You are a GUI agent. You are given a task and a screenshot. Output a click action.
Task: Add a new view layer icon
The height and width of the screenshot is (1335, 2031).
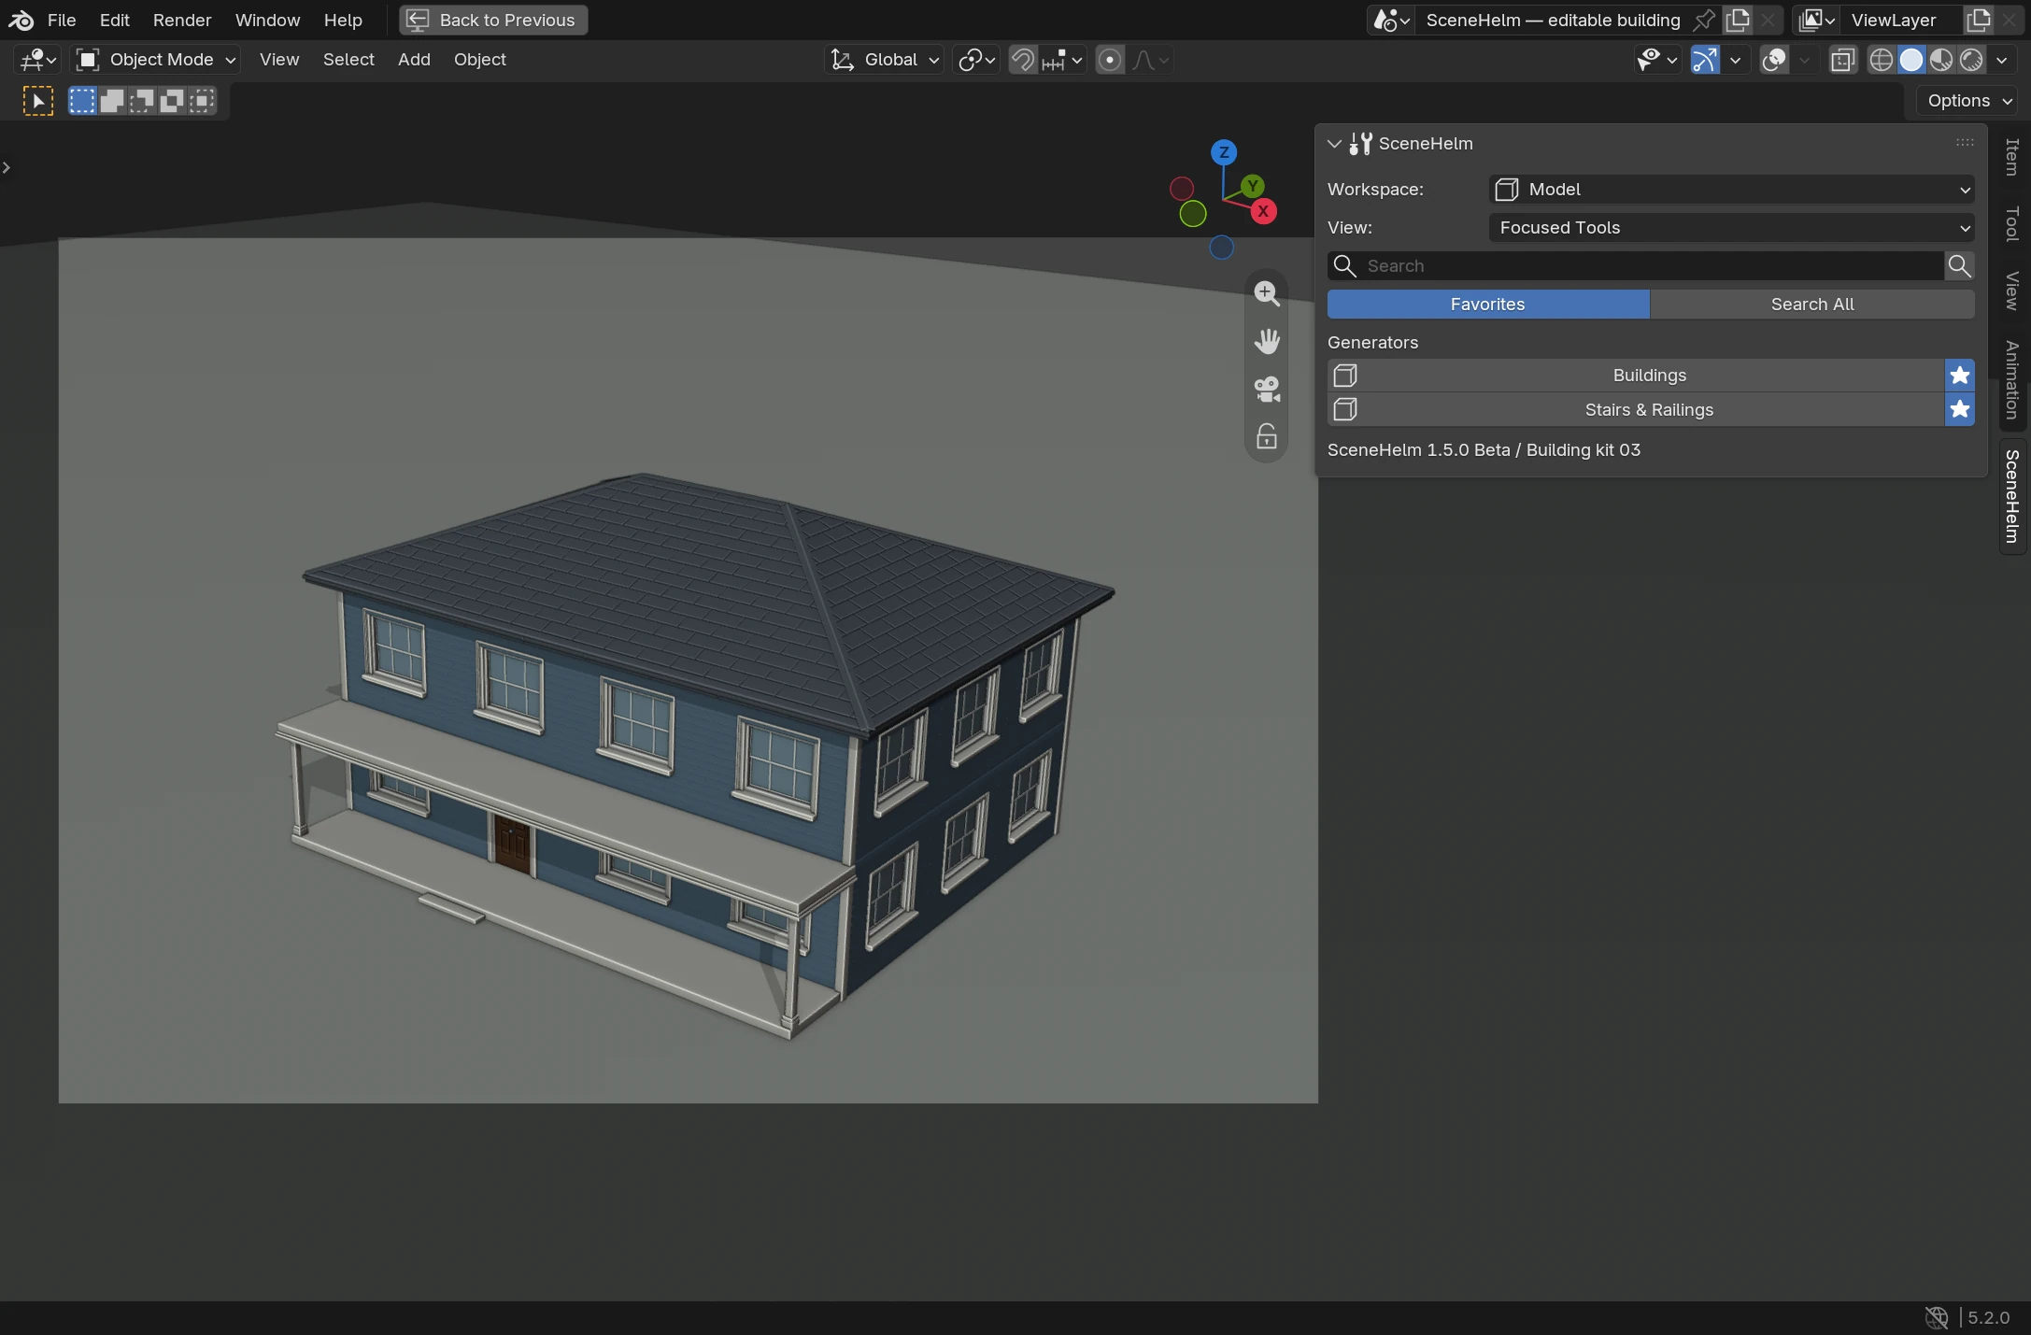click(x=1978, y=20)
